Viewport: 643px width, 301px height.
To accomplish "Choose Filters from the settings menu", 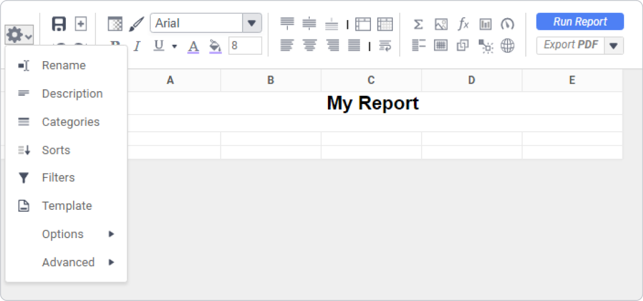I will [x=58, y=178].
